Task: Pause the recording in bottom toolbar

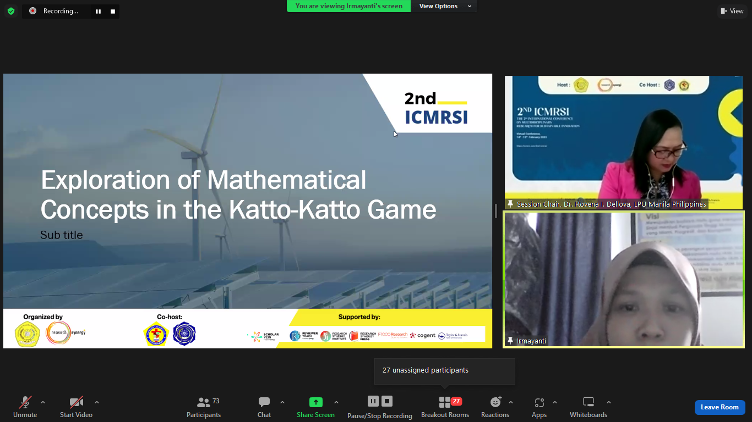Action: coord(373,401)
